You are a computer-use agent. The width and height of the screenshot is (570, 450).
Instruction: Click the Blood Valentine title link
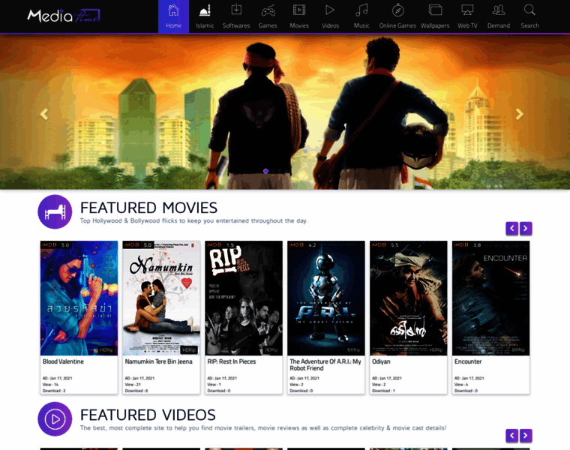coord(63,361)
